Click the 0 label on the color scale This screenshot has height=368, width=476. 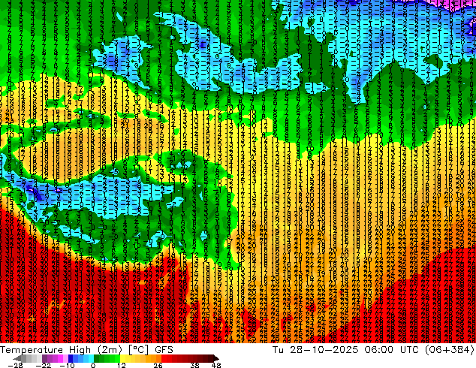[x=93, y=365]
